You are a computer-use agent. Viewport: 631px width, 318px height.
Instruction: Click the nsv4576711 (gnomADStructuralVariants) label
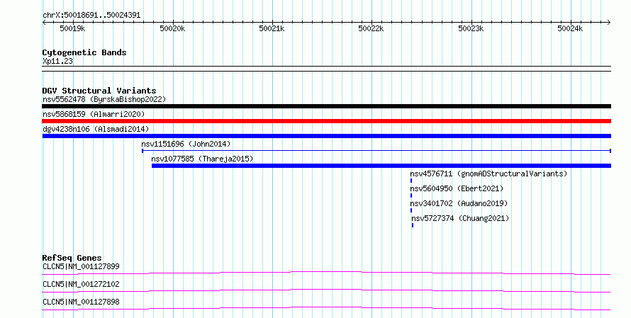tap(488, 174)
